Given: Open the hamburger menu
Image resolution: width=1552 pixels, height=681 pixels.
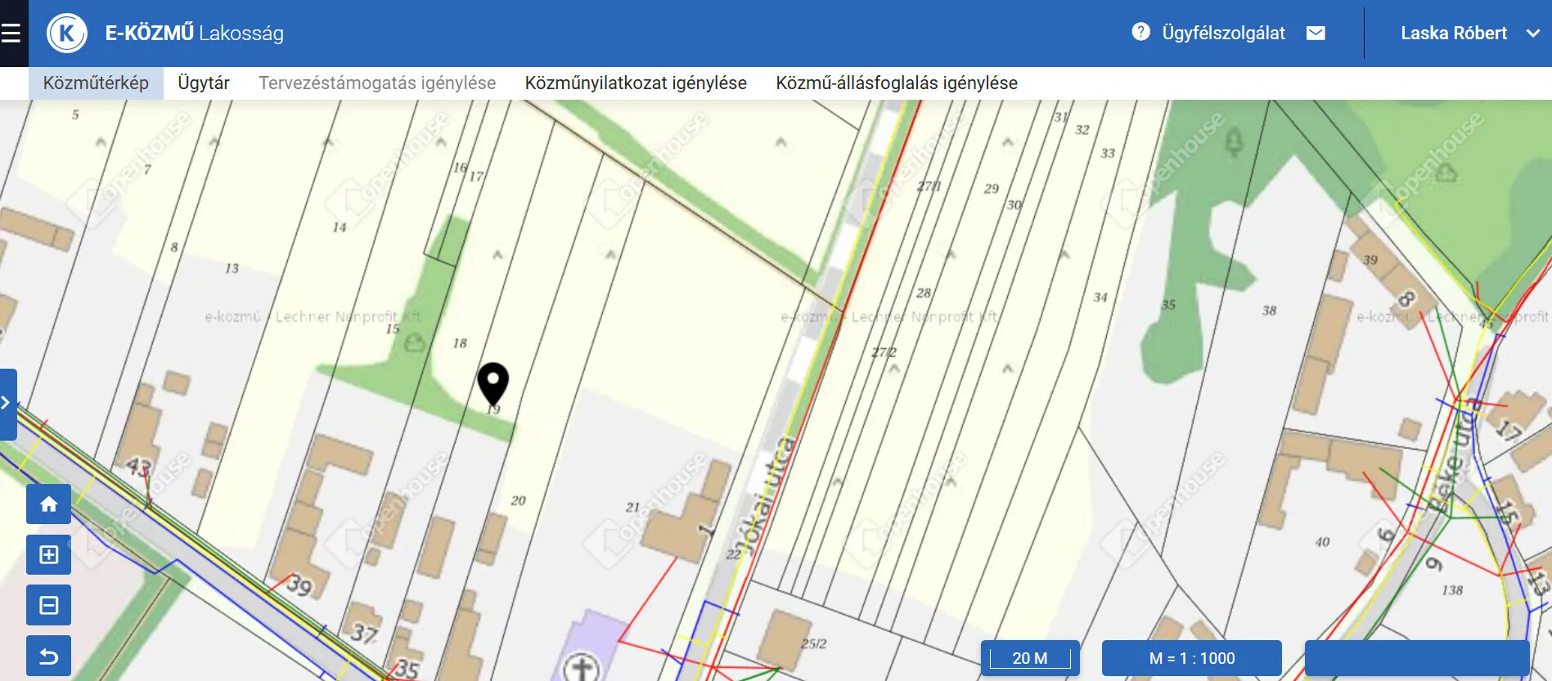Looking at the screenshot, I should coord(11,33).
